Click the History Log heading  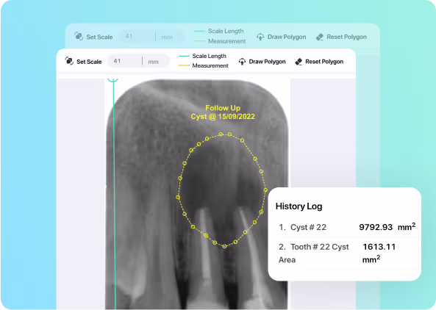coord(299,206)
